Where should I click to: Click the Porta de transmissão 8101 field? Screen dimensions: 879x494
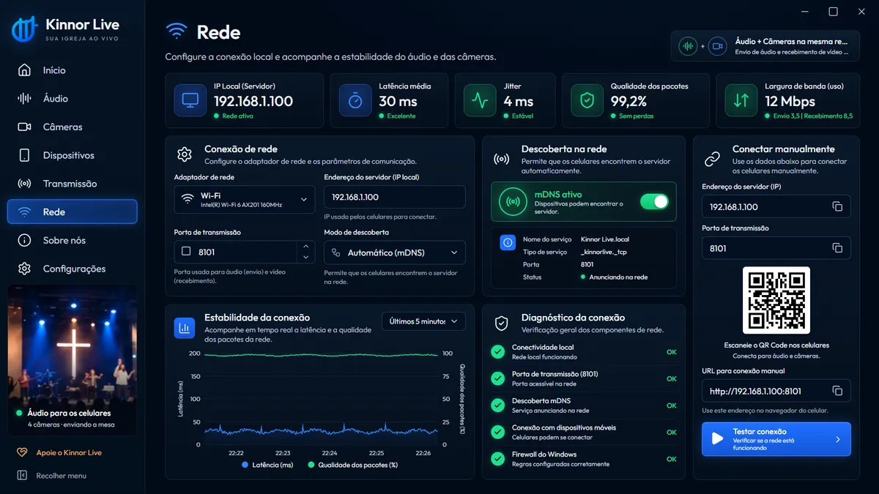click(236, 252)
